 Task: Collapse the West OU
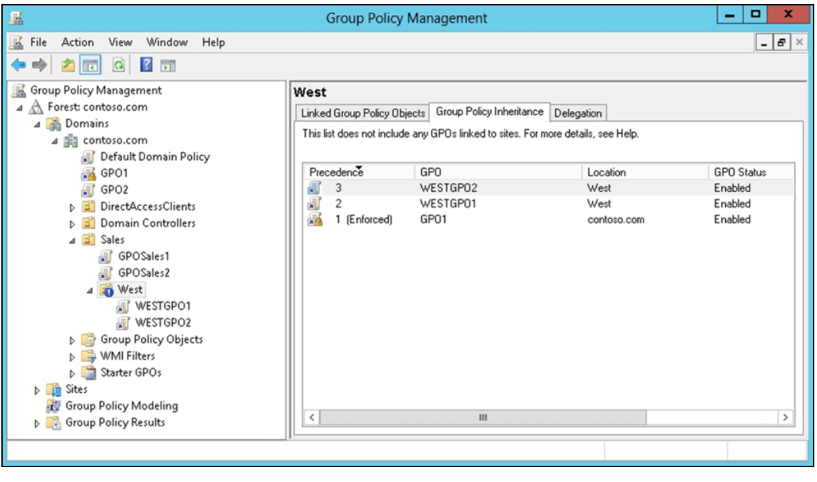[90, 291]
